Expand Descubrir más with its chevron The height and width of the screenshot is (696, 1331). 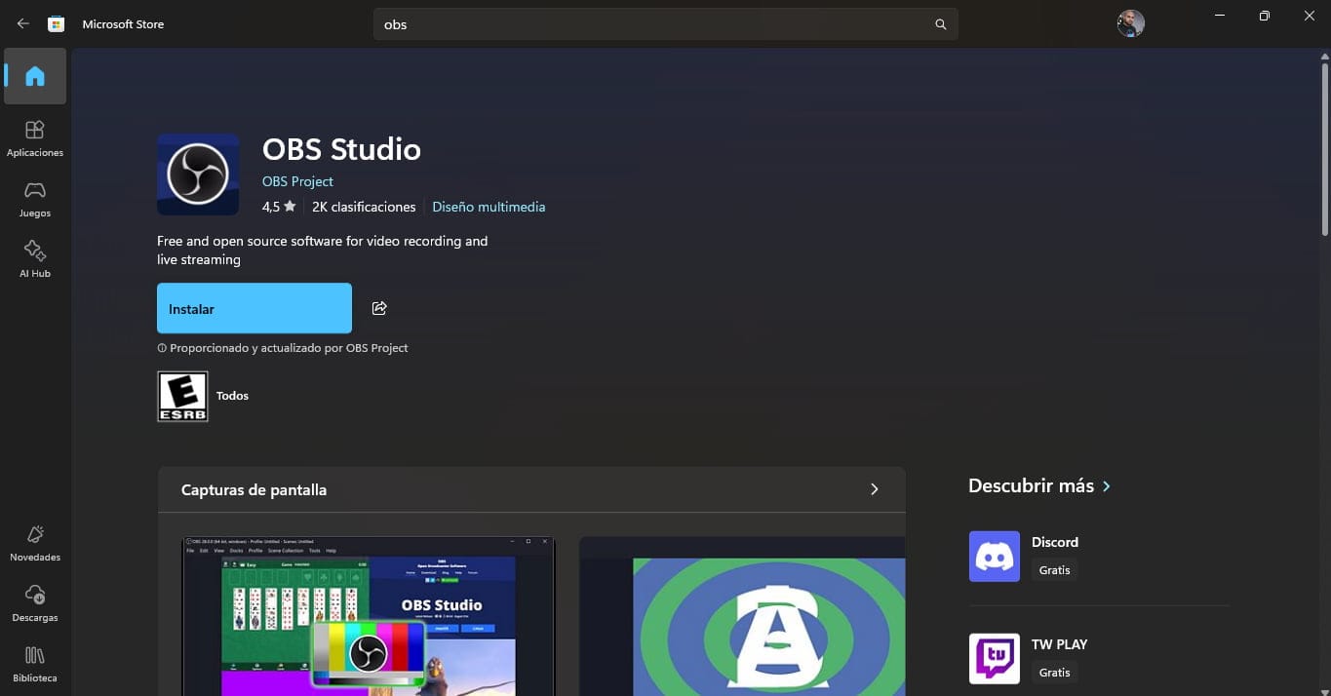point(1106,485)
